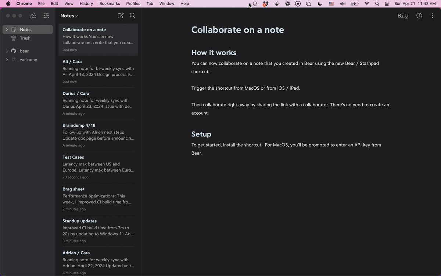The height and width of the screenshot is (276, 441).
Task: Open the Dropbox menu bar icon
Action: click(266, 4)
